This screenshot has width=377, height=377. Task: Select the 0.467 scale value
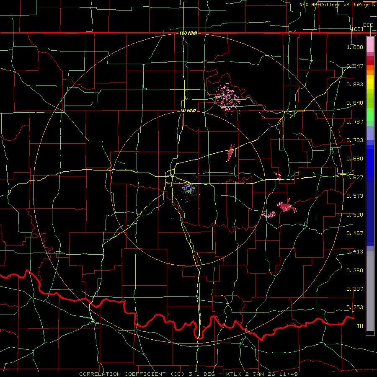355,233
